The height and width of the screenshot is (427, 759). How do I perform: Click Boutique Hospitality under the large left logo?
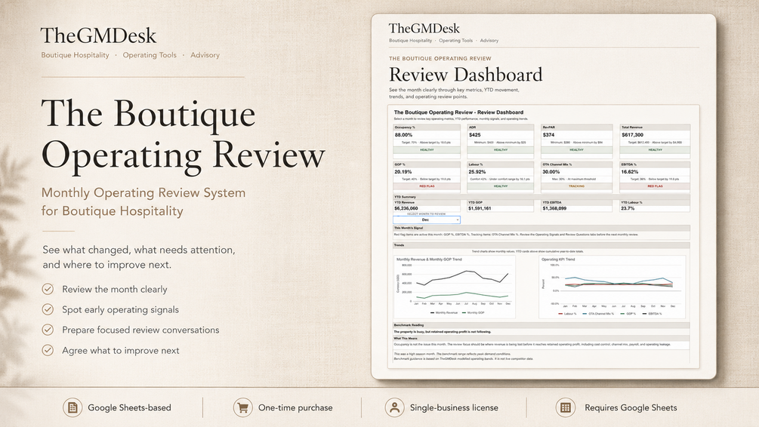(x=75, y=55)
